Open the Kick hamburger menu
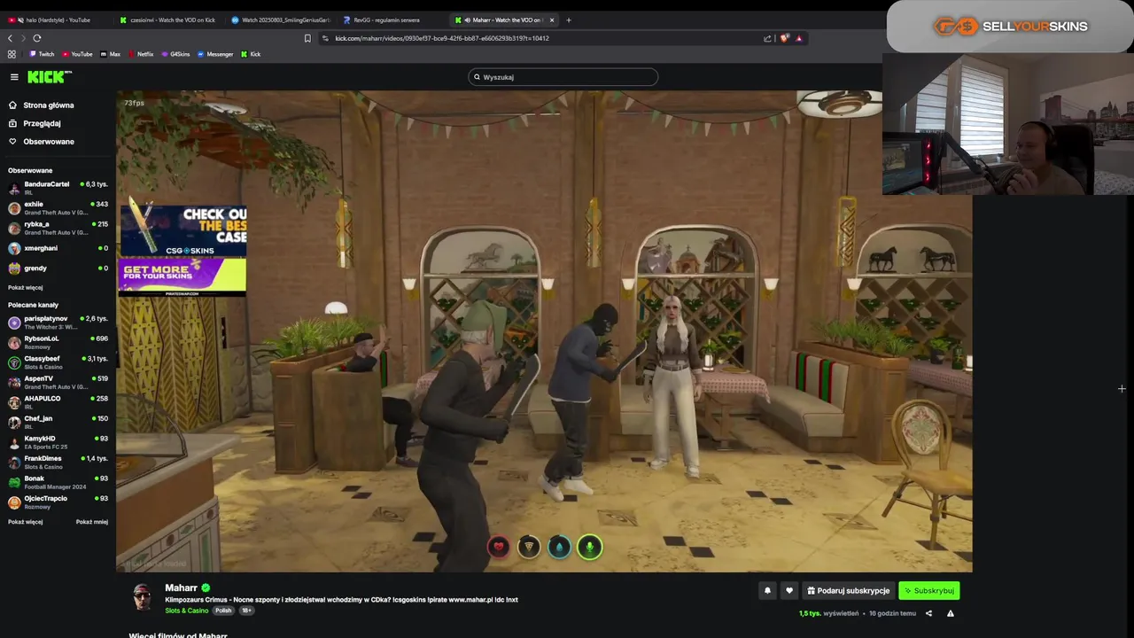Image resolution: width=1134 pixels, height=638 pixels. coord(14,77)
